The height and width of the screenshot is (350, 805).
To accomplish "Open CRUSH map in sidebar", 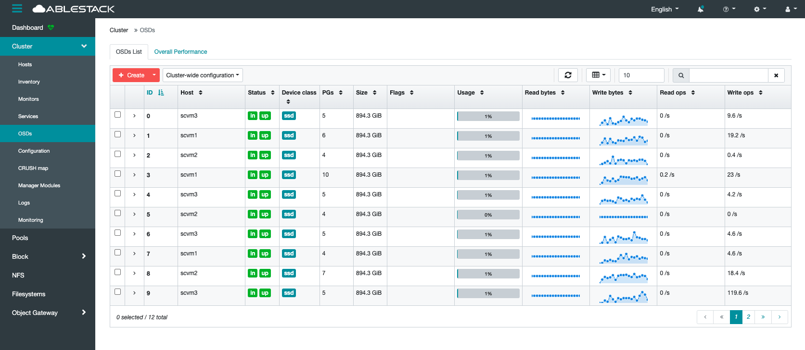I will (x=33, y=168).
